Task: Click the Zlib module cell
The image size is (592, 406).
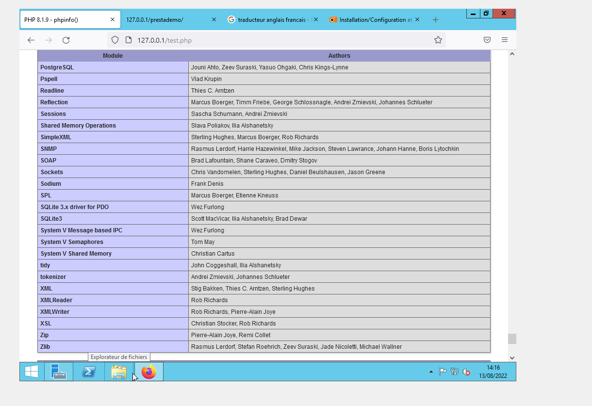Action: point(113,347)
